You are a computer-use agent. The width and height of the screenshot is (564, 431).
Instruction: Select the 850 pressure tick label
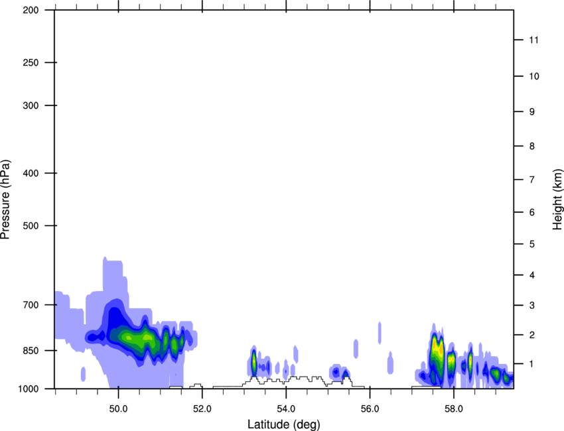(31, 351)
